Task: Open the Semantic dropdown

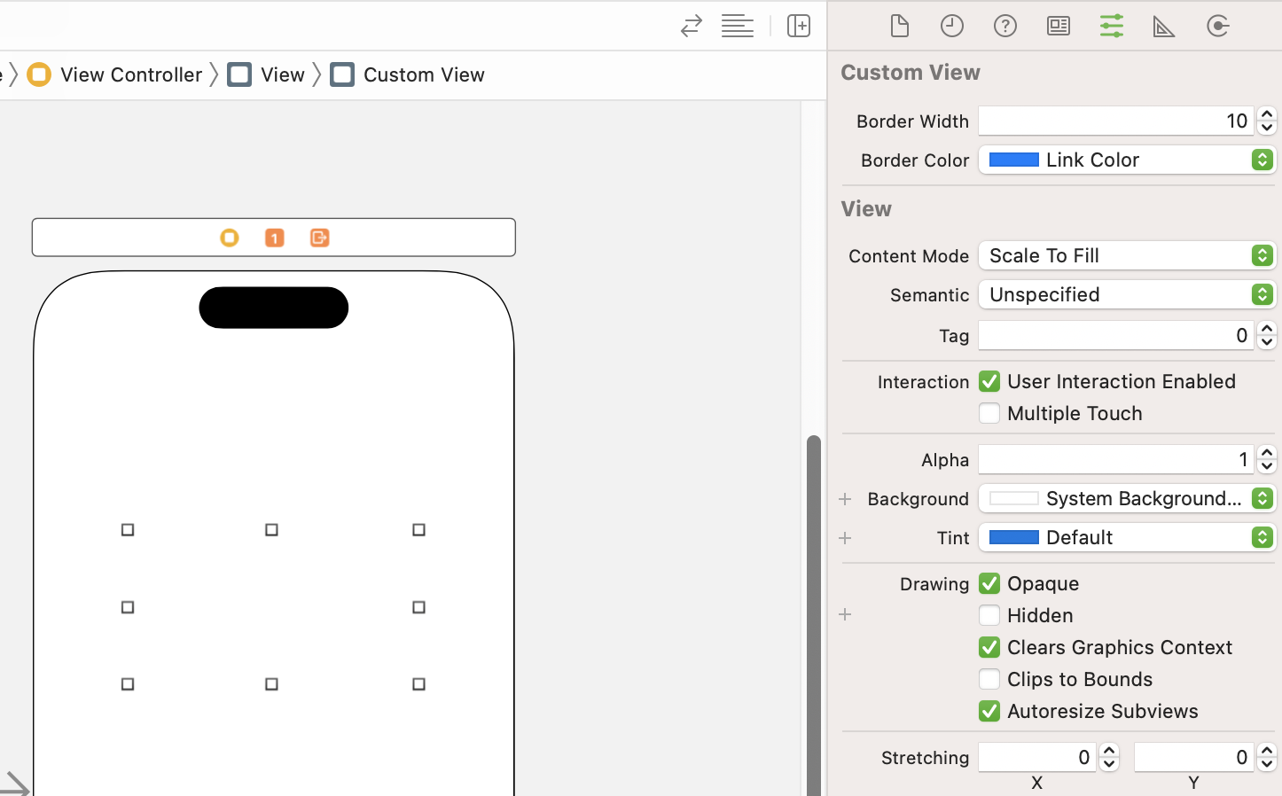Action: click(x=1127, y=294)
